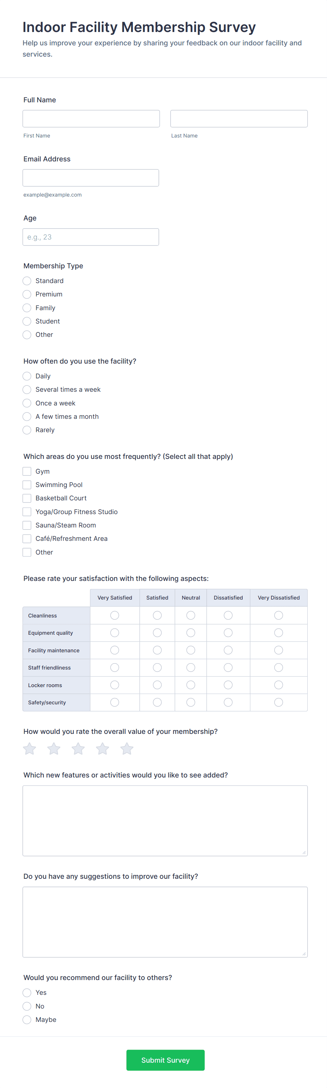The image size is (327, 1088).
Task: Give a five-star overall value rating
Action: click(x=127, y=749)
